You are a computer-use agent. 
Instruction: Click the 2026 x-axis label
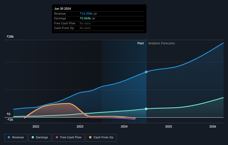click(x=213, y=126)
